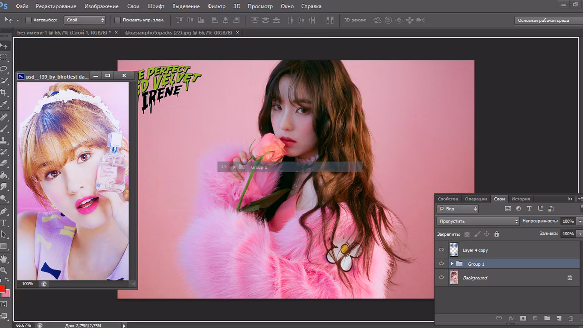Click the Delete layer trash icon
This screenshot has width=583, height=328.
tap(571, 318)
